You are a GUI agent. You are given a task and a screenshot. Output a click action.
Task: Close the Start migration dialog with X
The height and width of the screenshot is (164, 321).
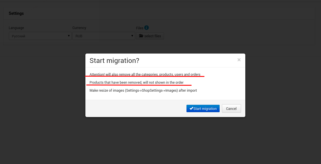pyautogui.click(x=239, y=60)
